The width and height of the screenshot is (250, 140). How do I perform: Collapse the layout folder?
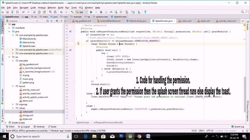[x=13, y=86]
